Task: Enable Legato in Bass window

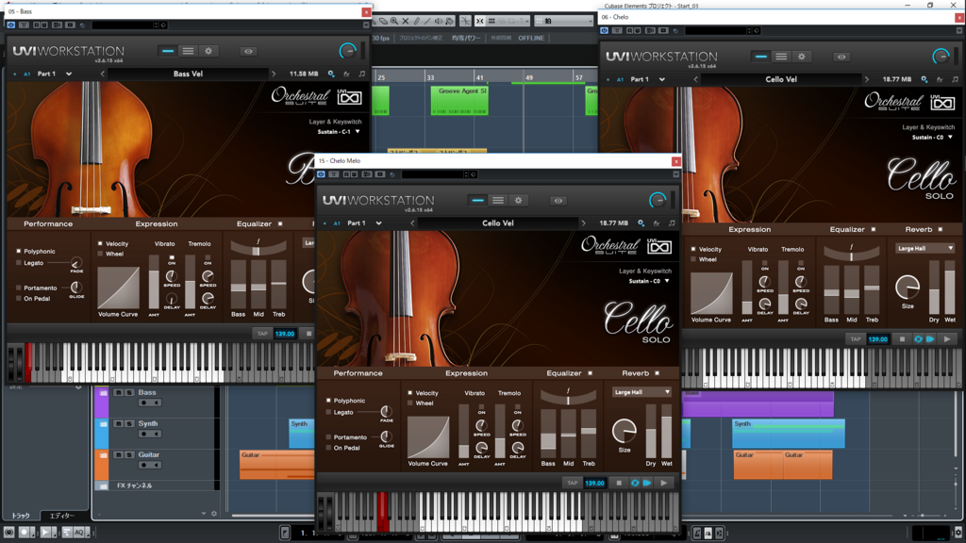Action: [19, 263]
